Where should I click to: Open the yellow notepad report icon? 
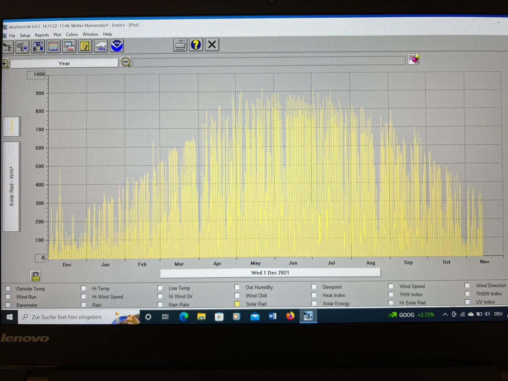coord(85,46)
